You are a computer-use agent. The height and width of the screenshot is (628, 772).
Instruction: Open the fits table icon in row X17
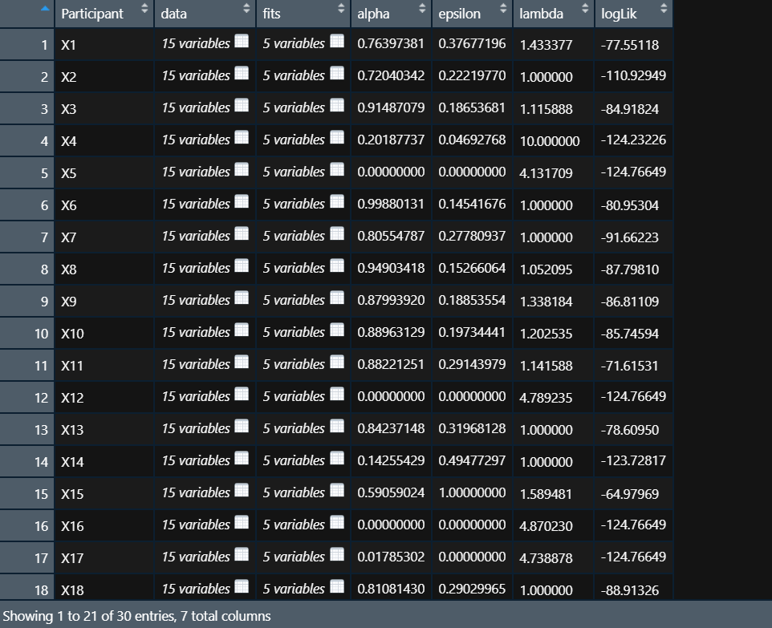coord(337,554)
